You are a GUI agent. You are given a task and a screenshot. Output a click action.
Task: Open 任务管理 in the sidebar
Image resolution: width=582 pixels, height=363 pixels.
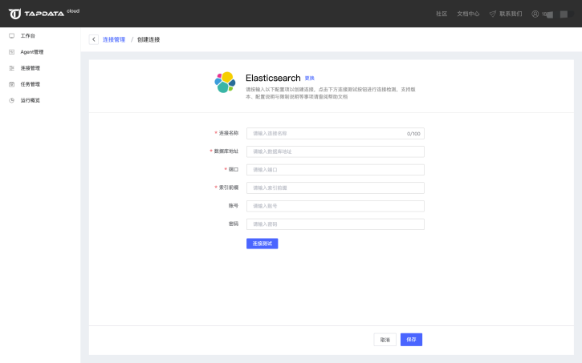pyautogui.click(x=30, y=84)
